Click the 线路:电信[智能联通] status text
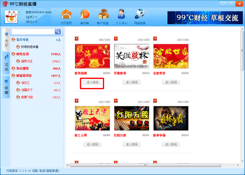Screen dimensions: 245x175 click(46, 171)
